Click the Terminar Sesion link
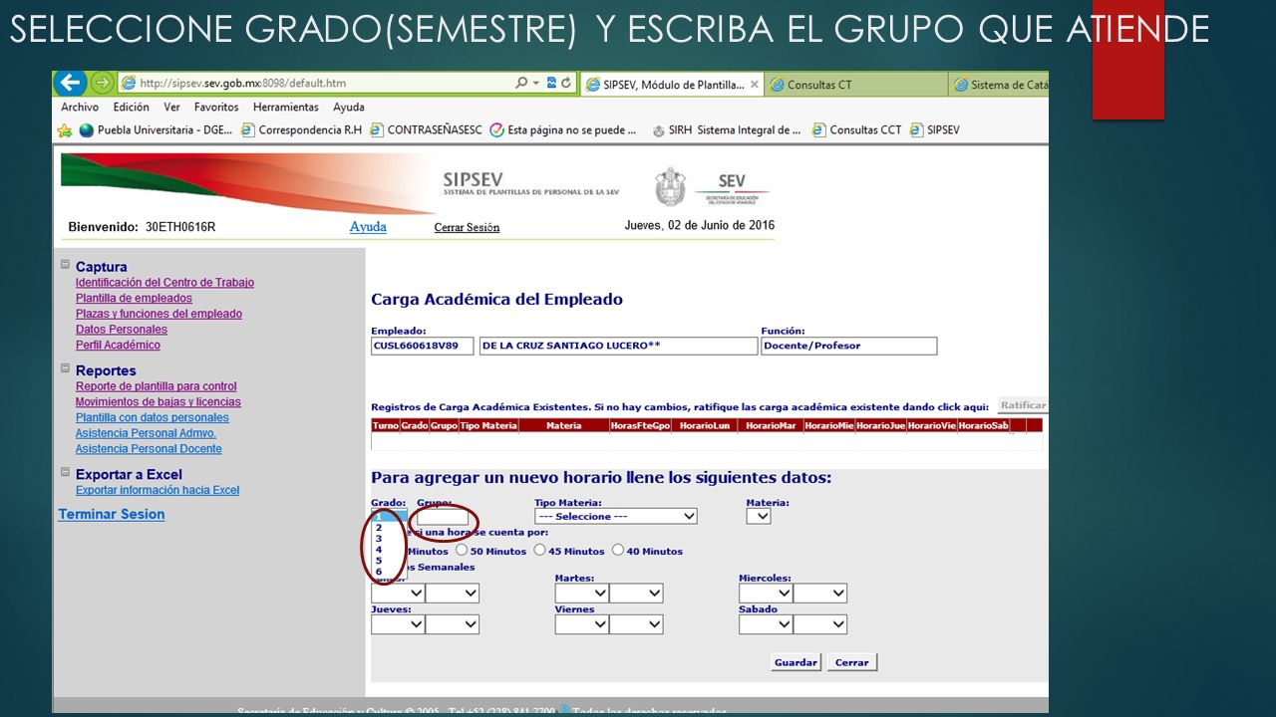1276x717 pixels. point(112,514)
